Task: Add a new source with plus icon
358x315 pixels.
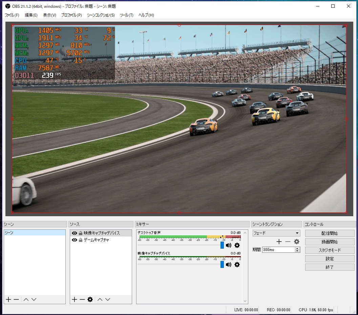Action: pyautogui.click(x=75, y=299)
